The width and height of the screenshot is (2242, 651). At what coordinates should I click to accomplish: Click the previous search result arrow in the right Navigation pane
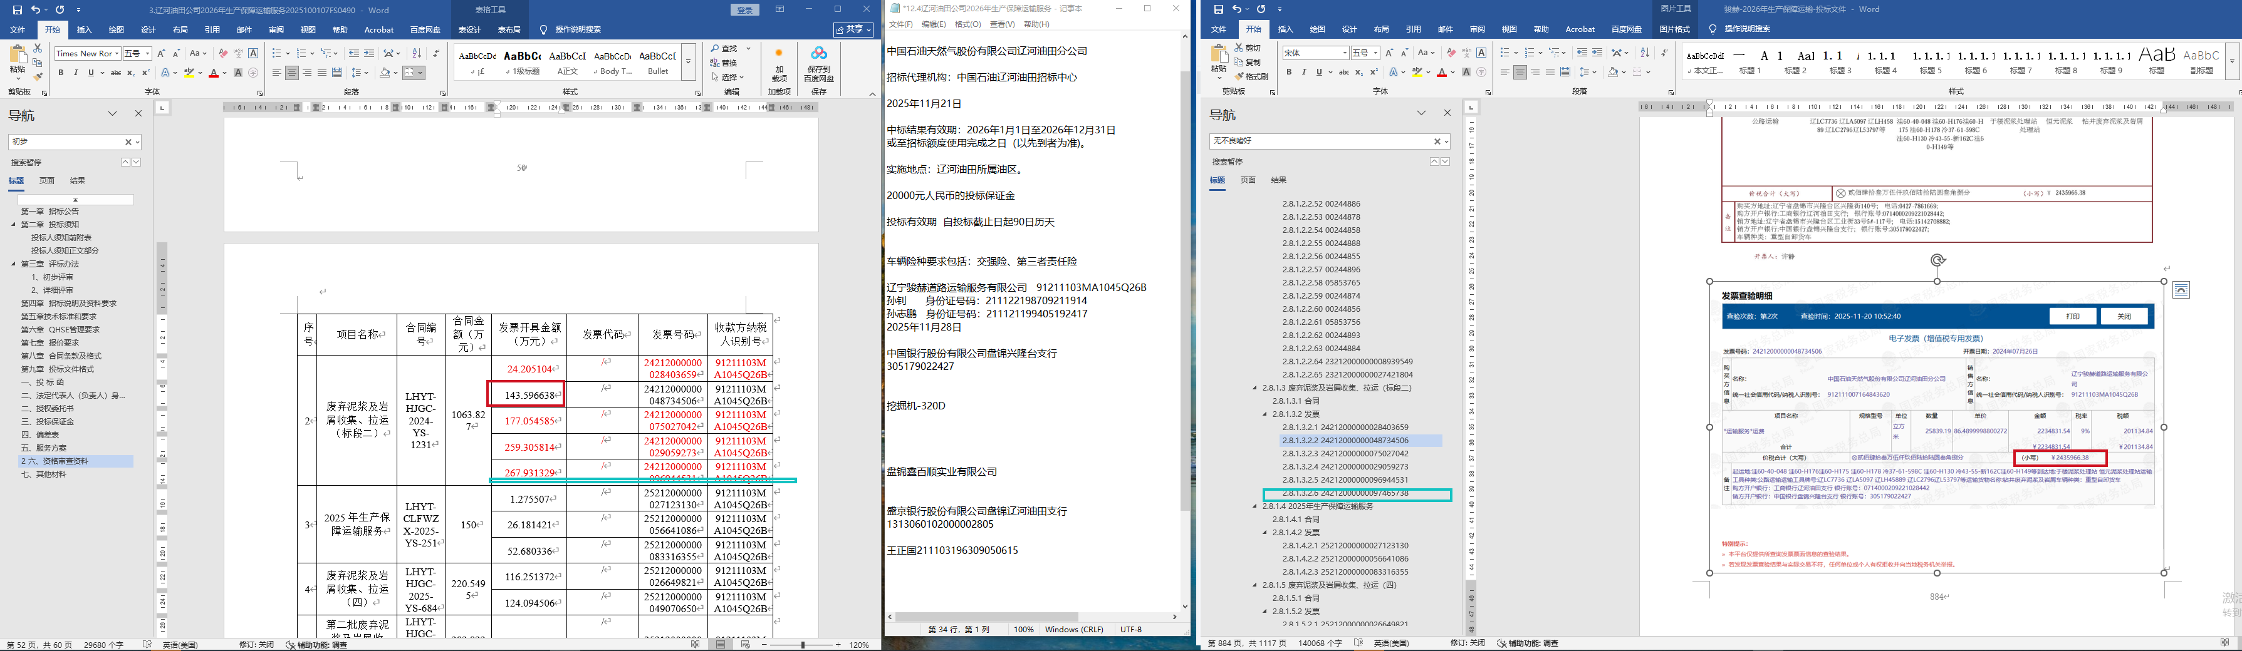coord(1434,161)
